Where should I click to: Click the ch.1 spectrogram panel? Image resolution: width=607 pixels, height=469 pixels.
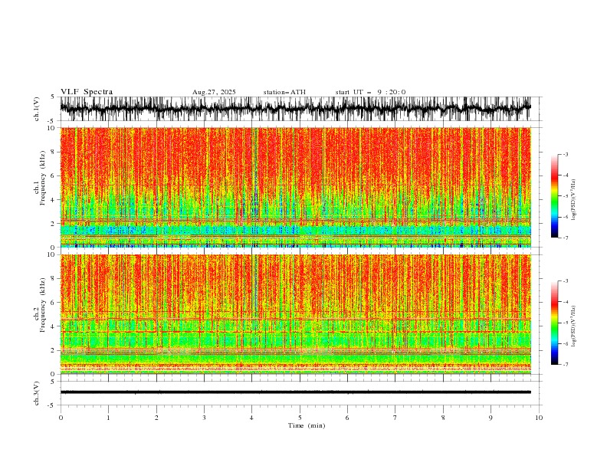295,187
